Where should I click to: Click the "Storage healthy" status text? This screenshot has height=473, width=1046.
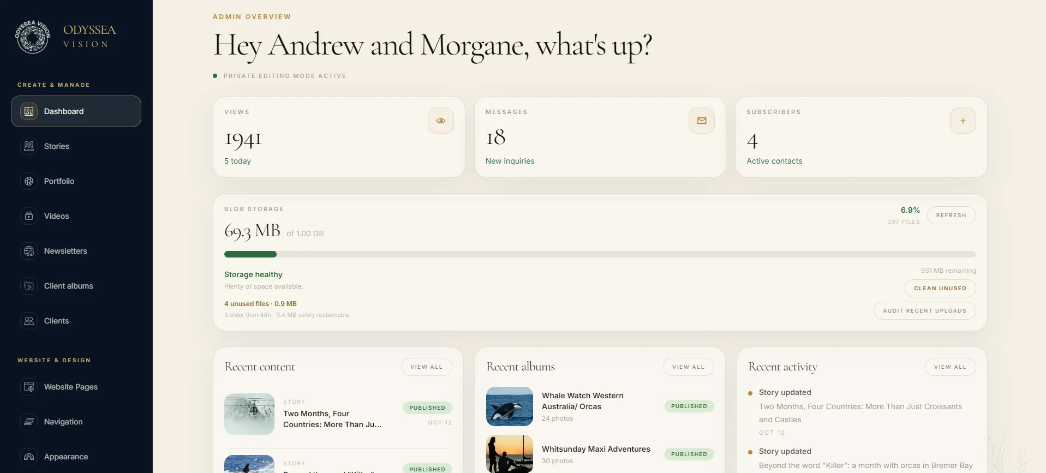click(253, 274)
